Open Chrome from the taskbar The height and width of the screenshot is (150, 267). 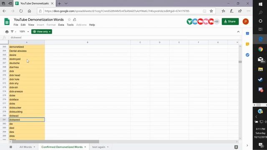click(x=260, y=49)
